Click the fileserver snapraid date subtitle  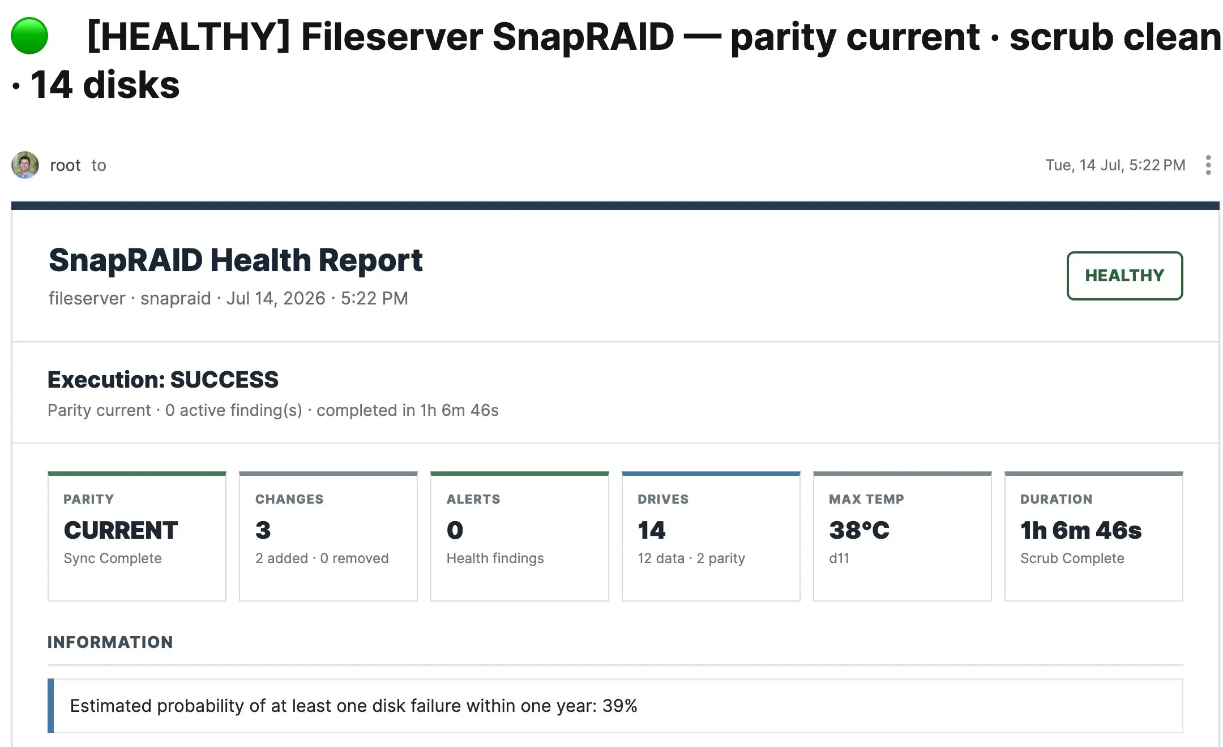[228, 298]
